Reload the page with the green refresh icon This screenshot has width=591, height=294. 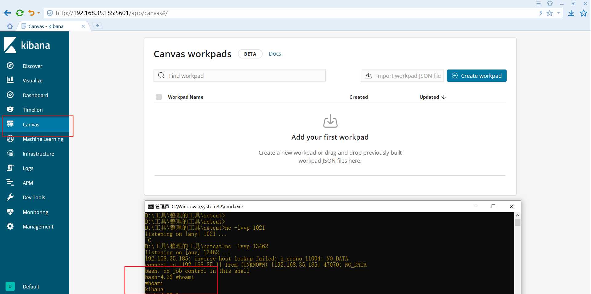(20, 13)
